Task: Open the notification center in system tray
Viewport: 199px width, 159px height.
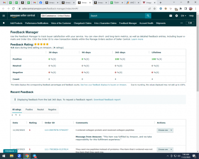Action: pyautogui.click(x=194, y=156)
